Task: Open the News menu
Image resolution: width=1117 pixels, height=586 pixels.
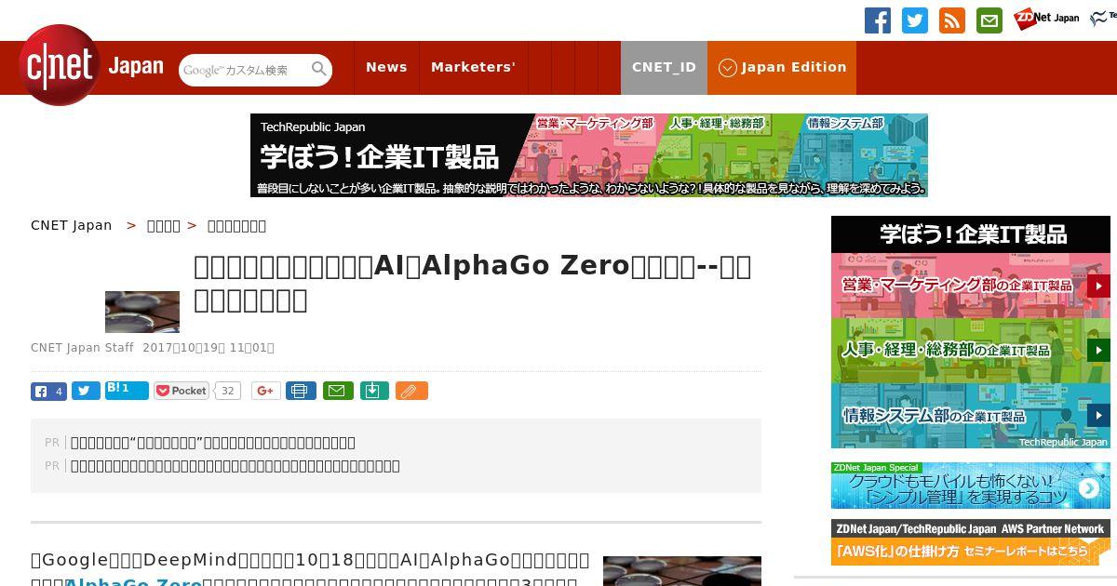Action: [x=386, y=68]
